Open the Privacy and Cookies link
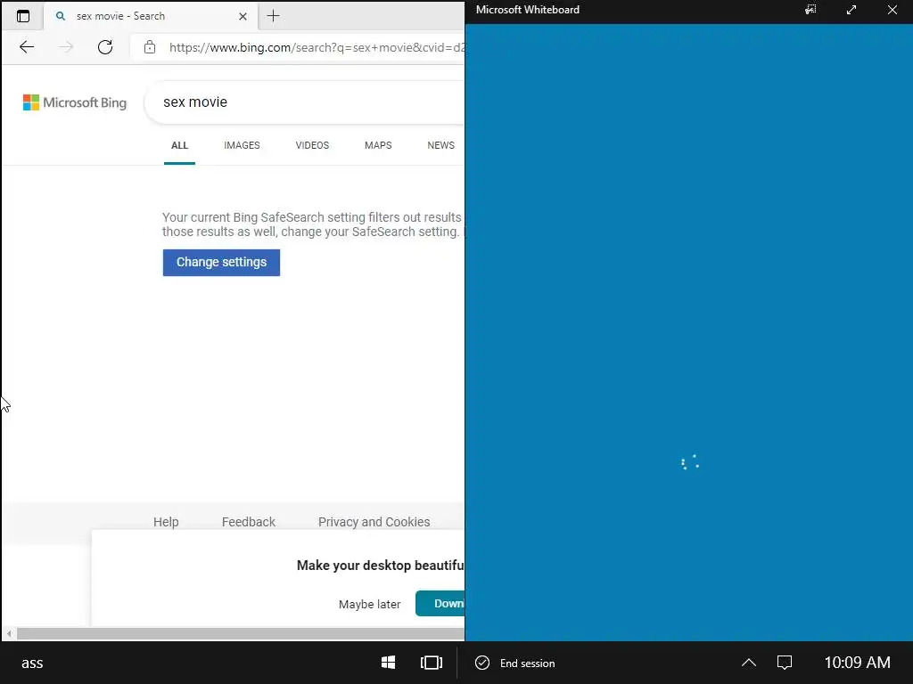The image size is (913, 684). tap(374, 522)
